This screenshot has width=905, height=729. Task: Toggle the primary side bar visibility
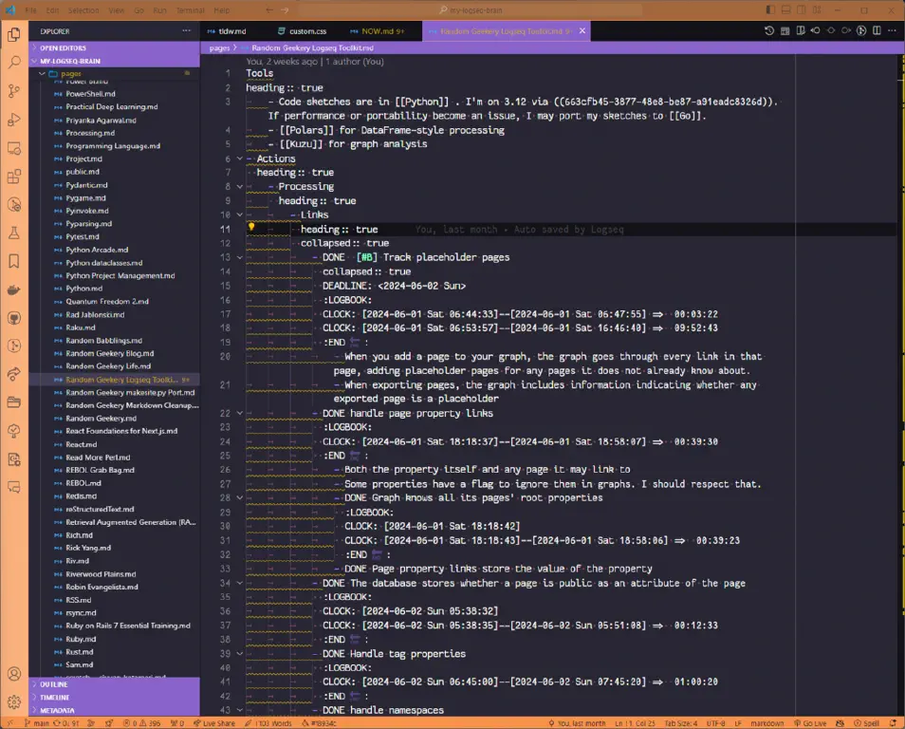pyautogui.click(x=770, y=9)
